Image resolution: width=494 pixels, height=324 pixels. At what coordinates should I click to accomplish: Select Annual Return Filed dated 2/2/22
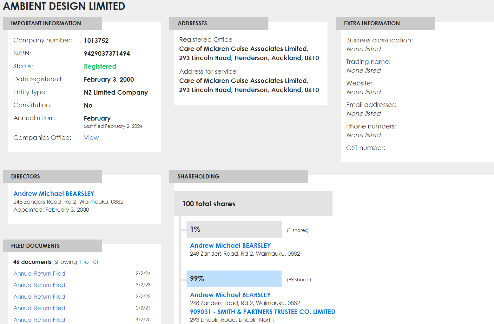pos(39,297)
